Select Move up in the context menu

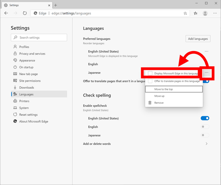[x=174, y=96]
